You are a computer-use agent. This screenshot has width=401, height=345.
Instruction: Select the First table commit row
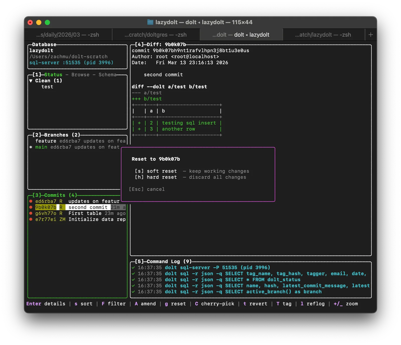tap(85, 213)
